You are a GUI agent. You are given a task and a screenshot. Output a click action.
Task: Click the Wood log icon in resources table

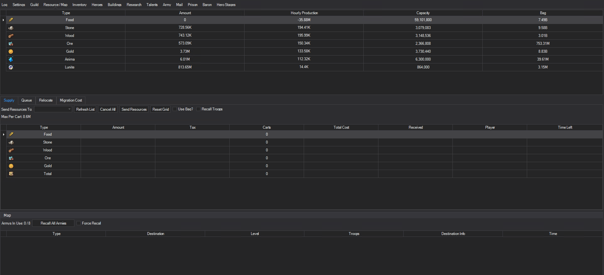(x=11, y=36)
